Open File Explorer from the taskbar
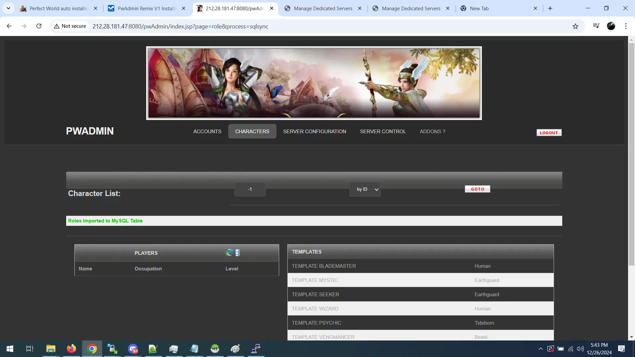Viewport: 635px width, 357px height. tap(51, 349)
